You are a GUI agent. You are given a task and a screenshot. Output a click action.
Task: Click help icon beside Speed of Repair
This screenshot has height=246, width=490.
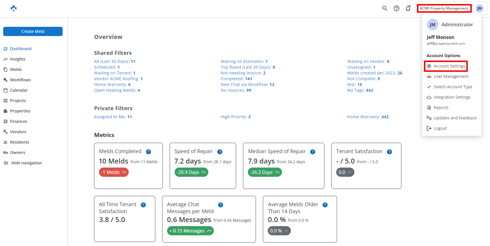[220, 152]
